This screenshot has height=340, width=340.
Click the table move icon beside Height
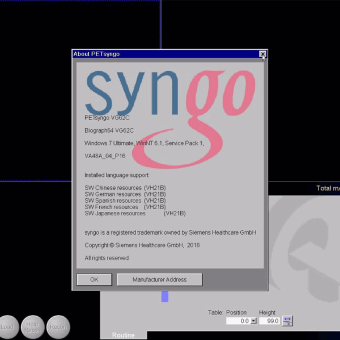[x=287, y=321]
